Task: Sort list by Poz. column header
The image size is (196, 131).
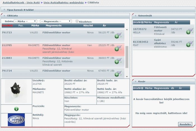Action: tap(21, 26)
